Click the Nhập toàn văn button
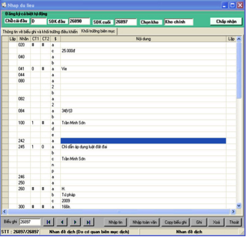Screen dimensions: 247x238 coord(145,222)
